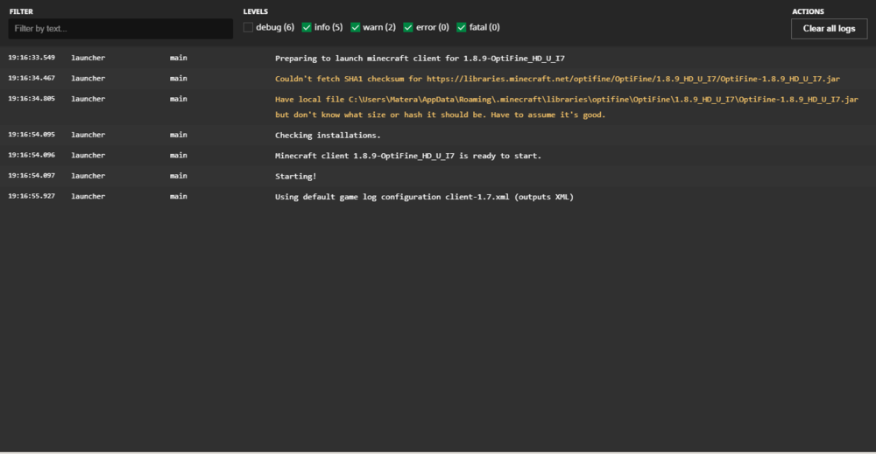
Task: Toggle the fatal (0) level checkbox
Action: coord(462,27)
